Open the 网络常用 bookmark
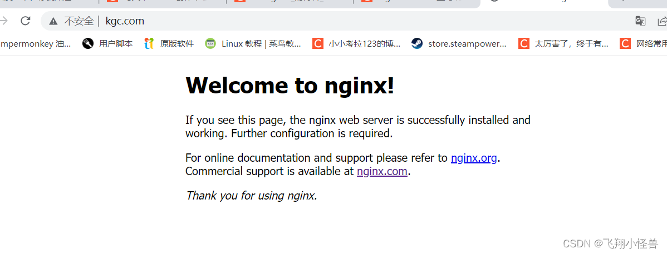This screenshot has height=254, width=667. 643,43
